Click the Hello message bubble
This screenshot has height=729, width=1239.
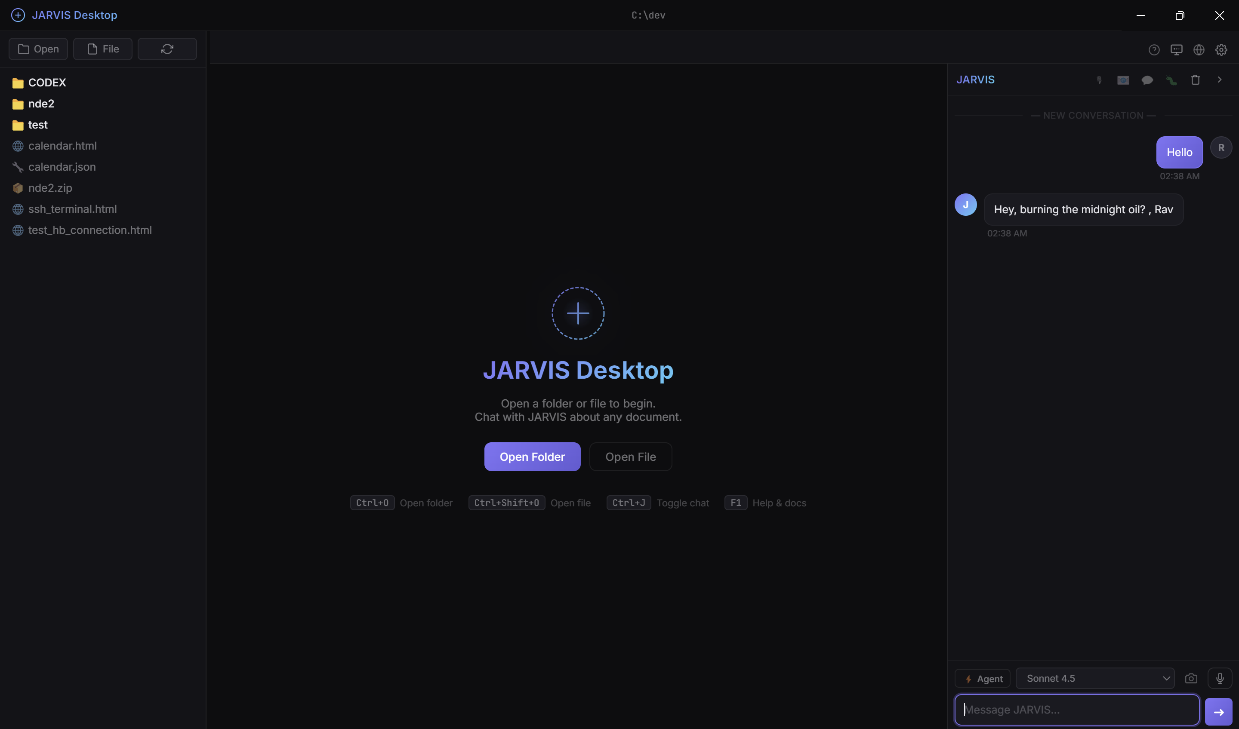pos(1180,152)
